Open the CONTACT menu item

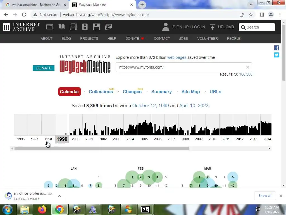tap(162, 39)
